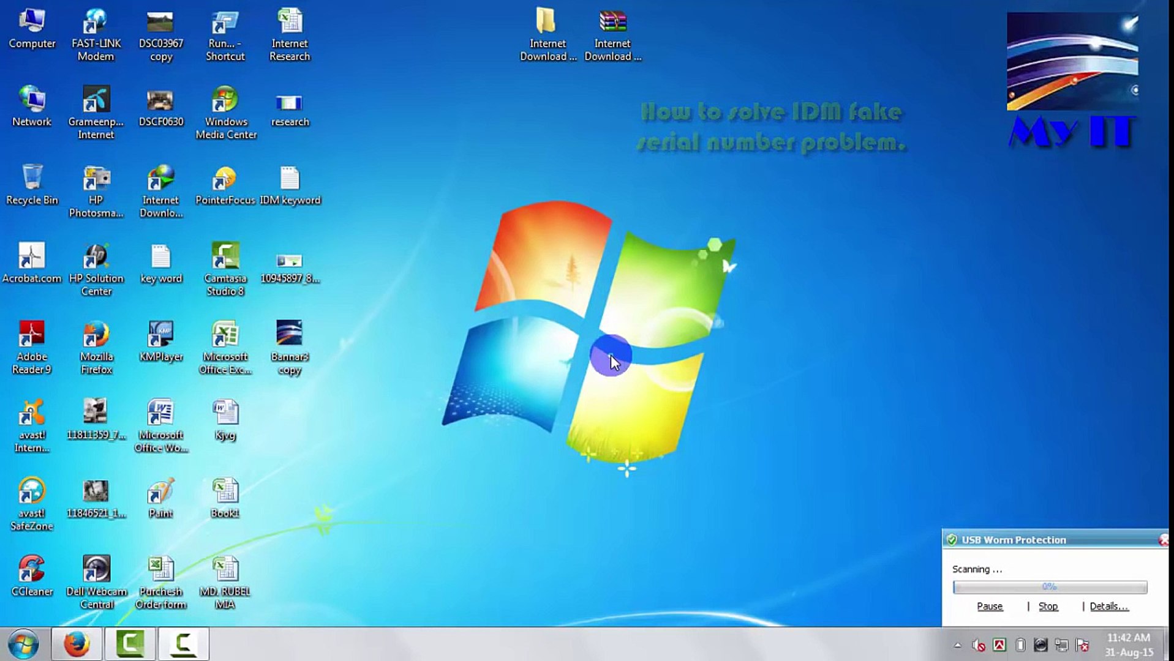This screenshot has height=661, width=1174.
Task: Close the USB Worm Protection popup
Action: (1163, 540)
